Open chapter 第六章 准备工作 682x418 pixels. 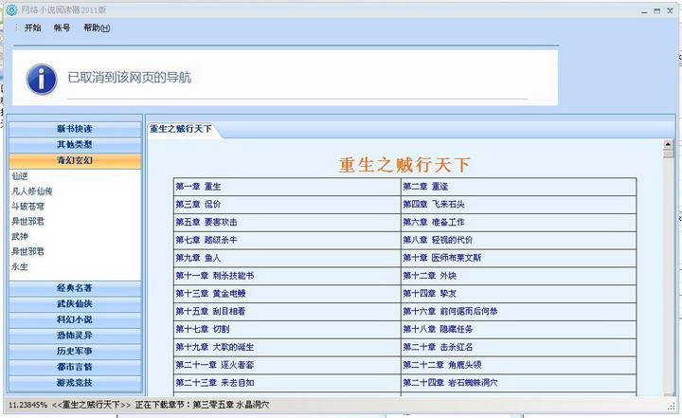[x=433, y=222]
